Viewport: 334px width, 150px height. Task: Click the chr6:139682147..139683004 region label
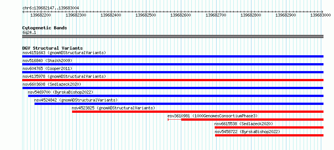[x=51, y=8]
